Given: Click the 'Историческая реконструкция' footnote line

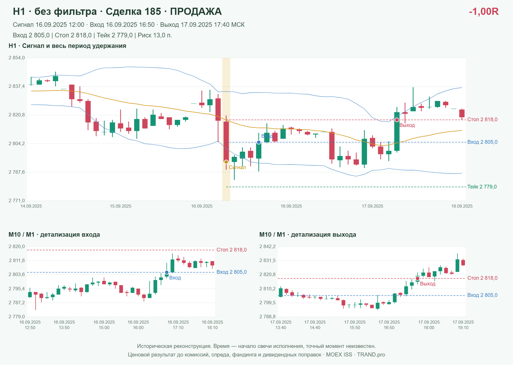Looking at the screenshot, I should pyautogui.click(x=256, y=346).
